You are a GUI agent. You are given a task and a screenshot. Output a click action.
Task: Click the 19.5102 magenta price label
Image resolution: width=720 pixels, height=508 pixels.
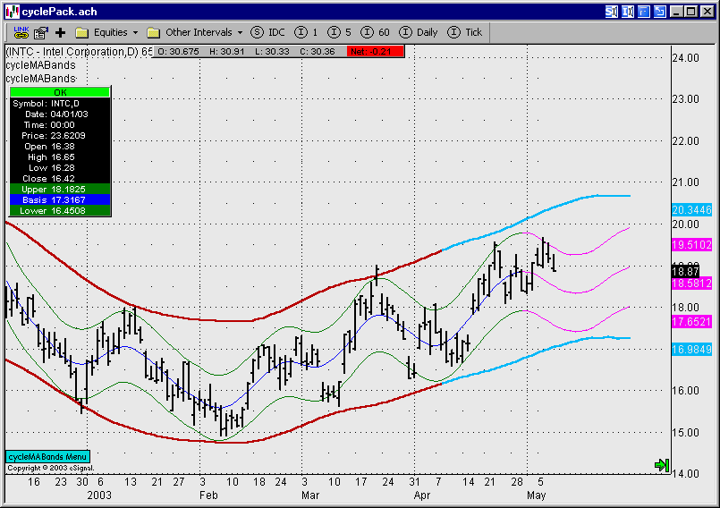pos(691,245)
